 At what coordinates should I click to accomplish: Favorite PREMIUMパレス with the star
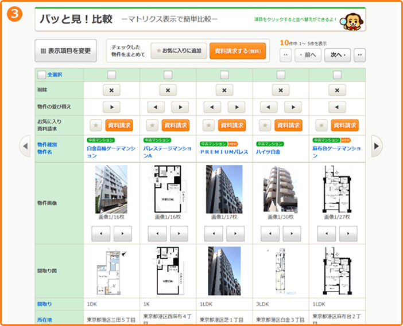point(209,125)
